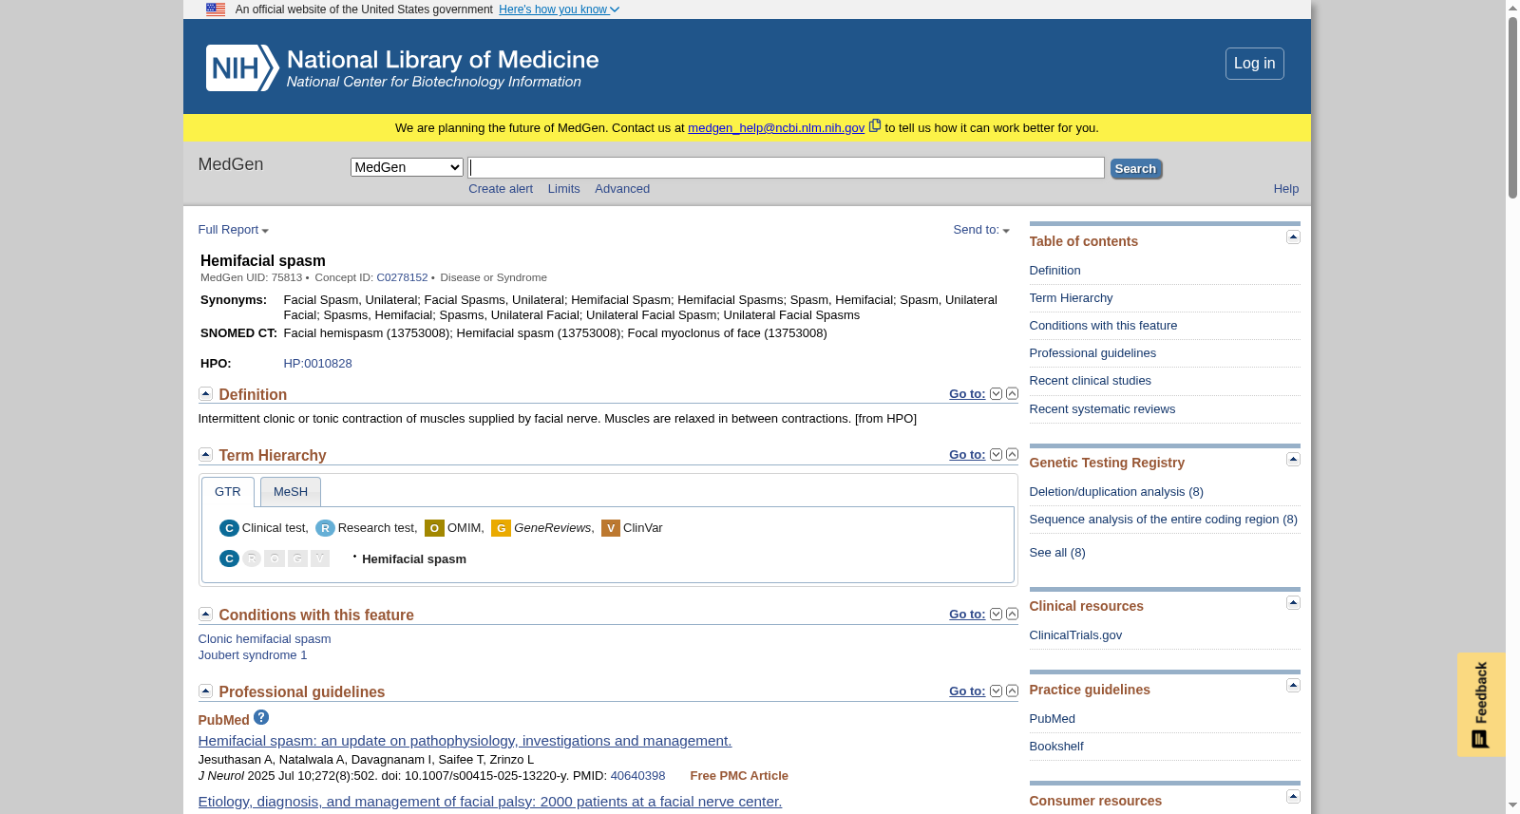
Task: Copy the medgen_help email address icon
Action: (x=875, y=125)
